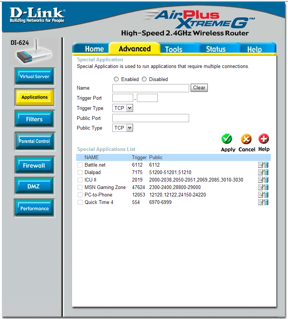The width and height of the screenshot is (288, 319).
Task: Check the MSN Gaming Zone checkbox
Action: pyautogui.click(x=80, y=187)
